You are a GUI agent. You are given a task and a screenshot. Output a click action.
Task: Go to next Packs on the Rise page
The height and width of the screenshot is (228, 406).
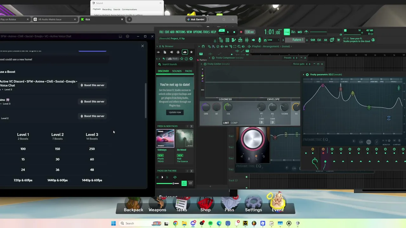(x=191, y=171)
